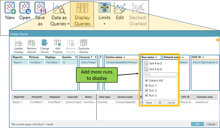The width and height of the screenshot is (220, 128).
Task: Click the Retrieve Queries icon
Action: click(x=32, y=43)
